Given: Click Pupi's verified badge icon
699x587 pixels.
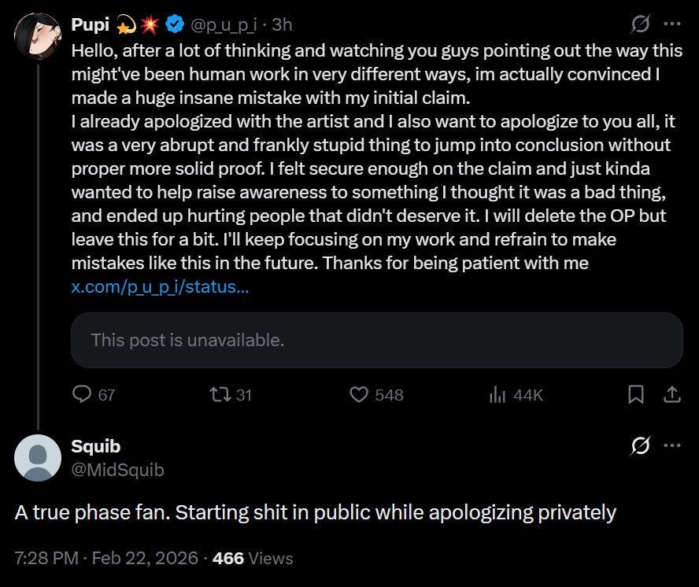Looking at the screenshot, I should pos(174,24).
